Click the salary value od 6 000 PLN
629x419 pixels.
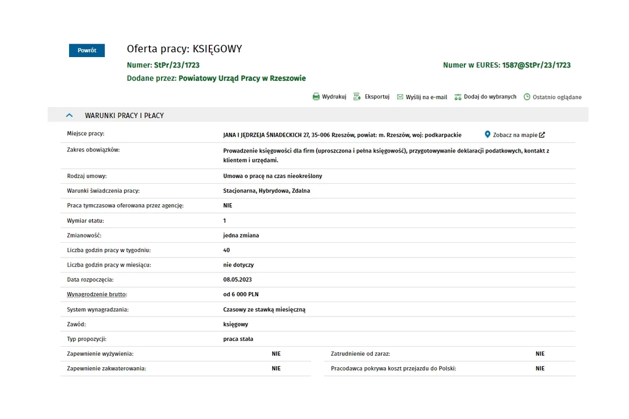coord(241,294)
